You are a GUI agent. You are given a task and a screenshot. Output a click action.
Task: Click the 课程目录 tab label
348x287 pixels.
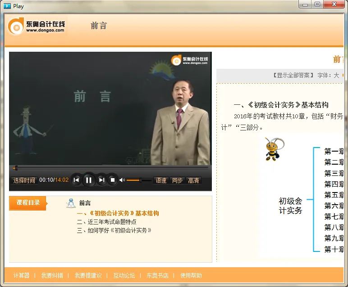coord(28,203)
